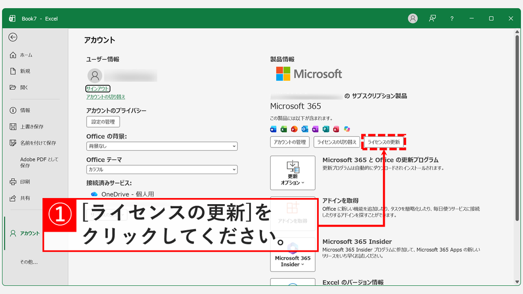Open the Office の背景 dropdown
The height and width of the screenshot is (294, 523).
[162, 146]
